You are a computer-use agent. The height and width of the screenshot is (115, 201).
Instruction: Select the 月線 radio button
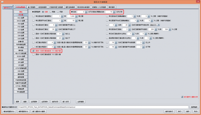[x=58, y=12]
